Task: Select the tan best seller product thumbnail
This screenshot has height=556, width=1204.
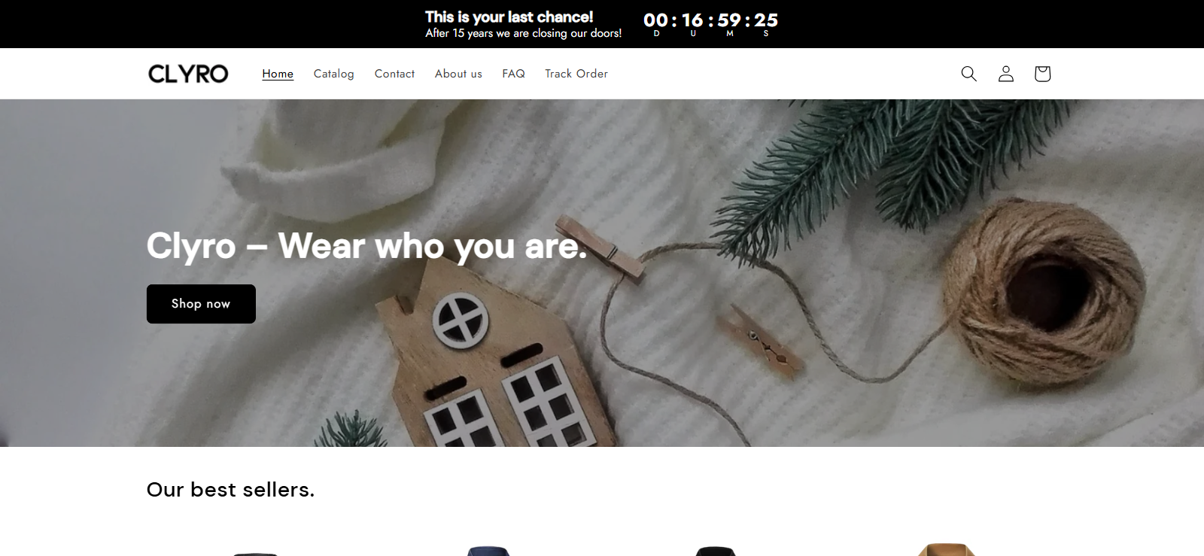Action: pyautogui.click(x=947, y=550)
